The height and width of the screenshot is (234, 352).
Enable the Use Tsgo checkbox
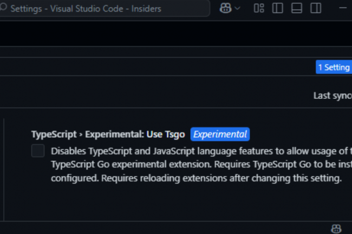point(38,151)
